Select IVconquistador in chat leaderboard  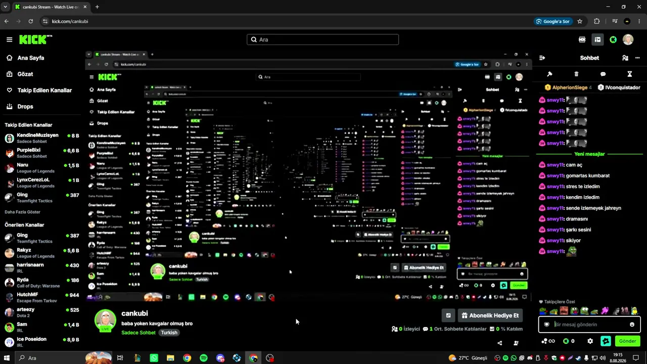coord(619,87)
